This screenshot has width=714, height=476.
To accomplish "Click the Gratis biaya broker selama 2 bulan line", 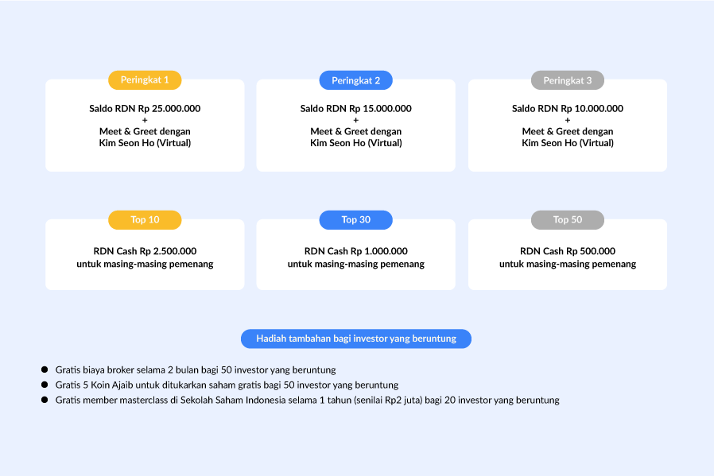I will (x=196, y=370).
